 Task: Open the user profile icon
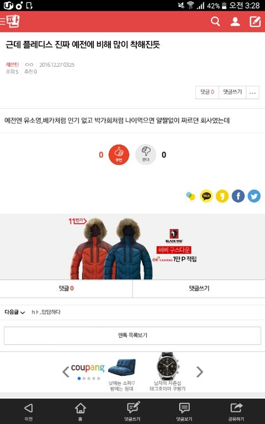pyautogui.click(x=235, y=22)
